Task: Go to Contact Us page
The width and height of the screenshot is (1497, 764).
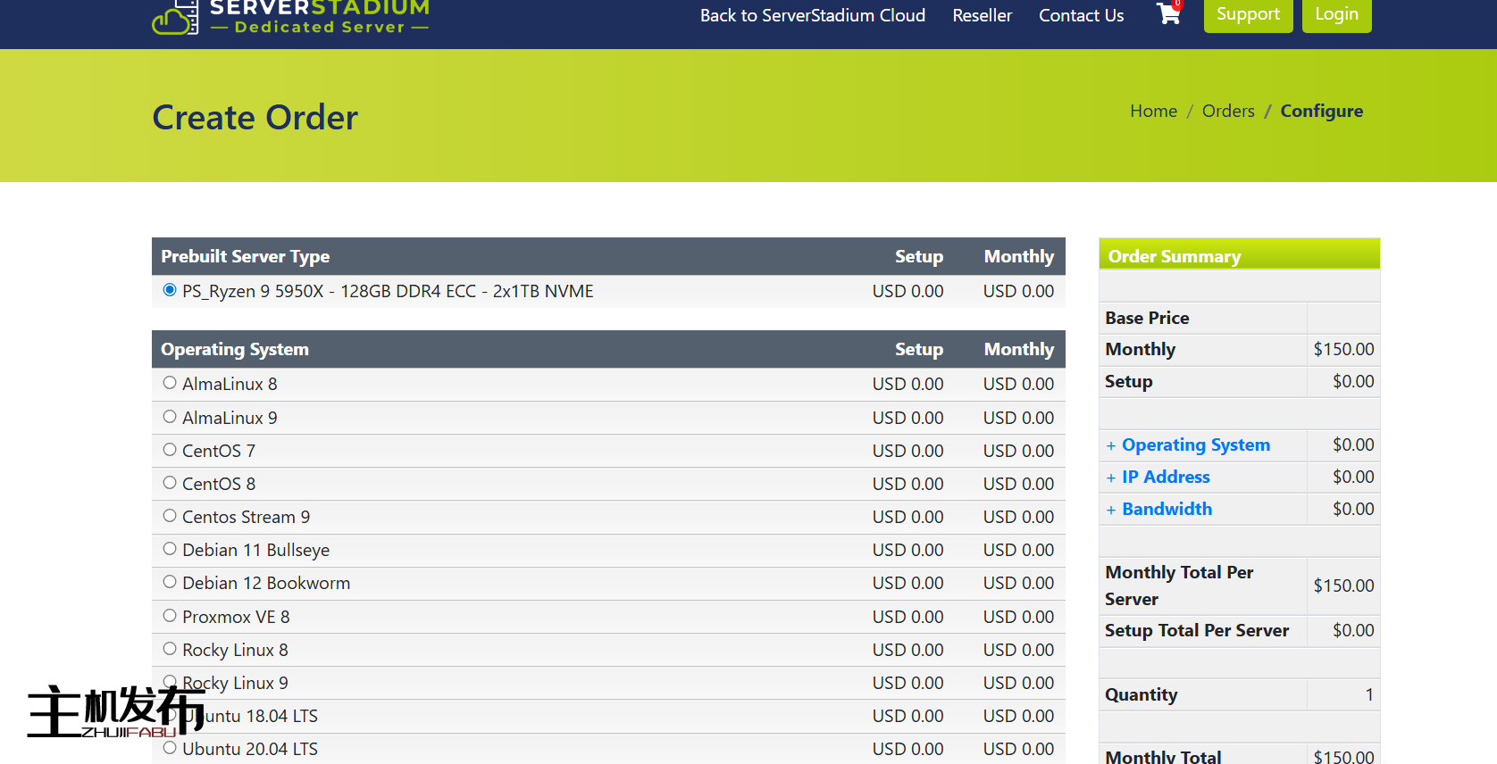Action: click(x=1081, y=15)
